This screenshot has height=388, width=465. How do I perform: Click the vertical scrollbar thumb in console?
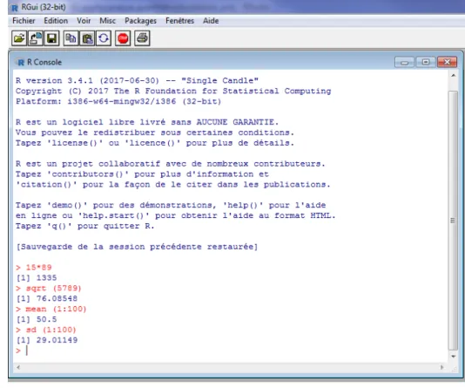point(453,221)
